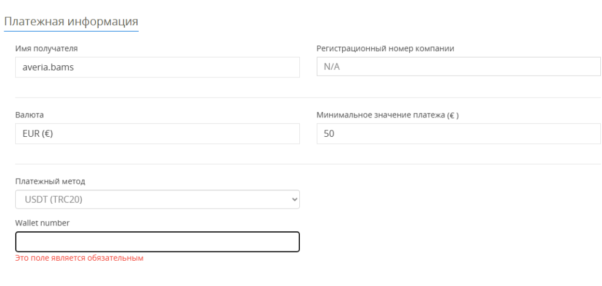Screen dimensions: 602x286
Task: Click the recipient name field with averia.bams
Action: click(x=158, y=68)
